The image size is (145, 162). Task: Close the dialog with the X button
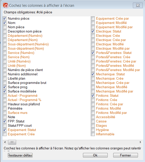click(138, 5)
